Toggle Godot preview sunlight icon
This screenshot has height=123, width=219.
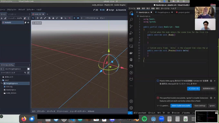74,18
